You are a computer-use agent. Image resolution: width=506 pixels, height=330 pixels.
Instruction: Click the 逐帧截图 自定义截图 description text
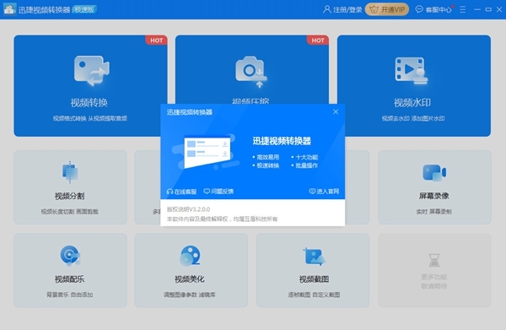pyautogui.click(x=314, y=295)
